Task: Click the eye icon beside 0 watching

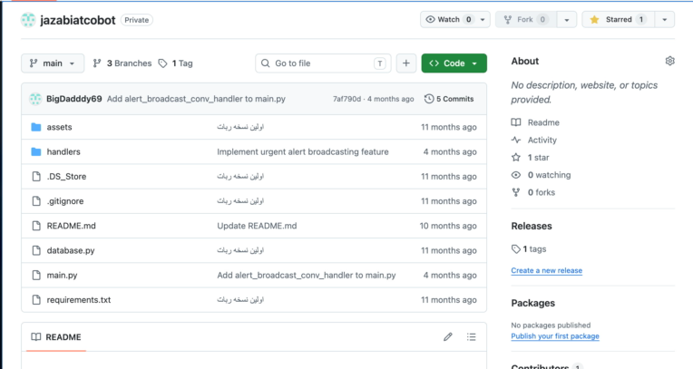Action: pyautogui.click(x=516, y=175)
